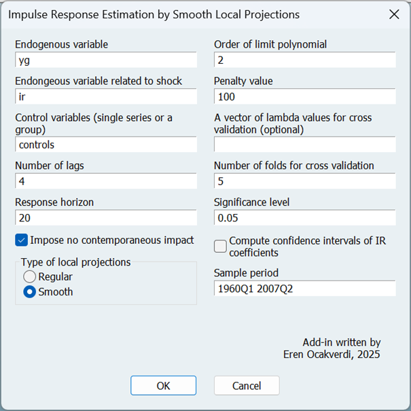Select the Regular local projections option
411x411 pixels.
coord(30,276)
